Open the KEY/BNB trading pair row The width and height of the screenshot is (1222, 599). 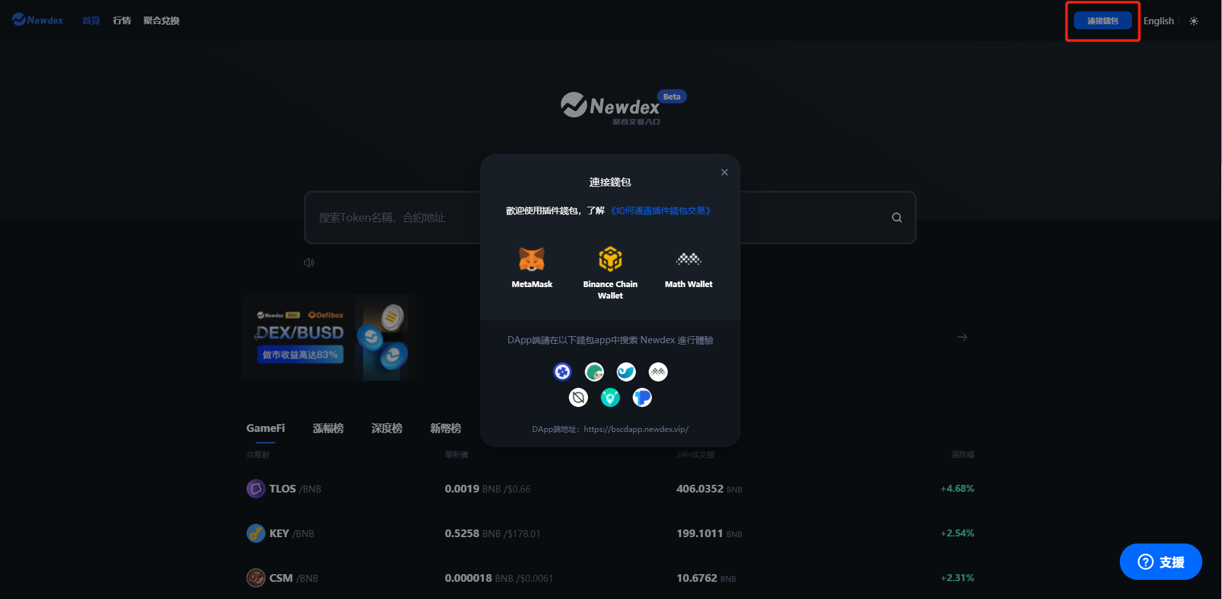(610, 533)
